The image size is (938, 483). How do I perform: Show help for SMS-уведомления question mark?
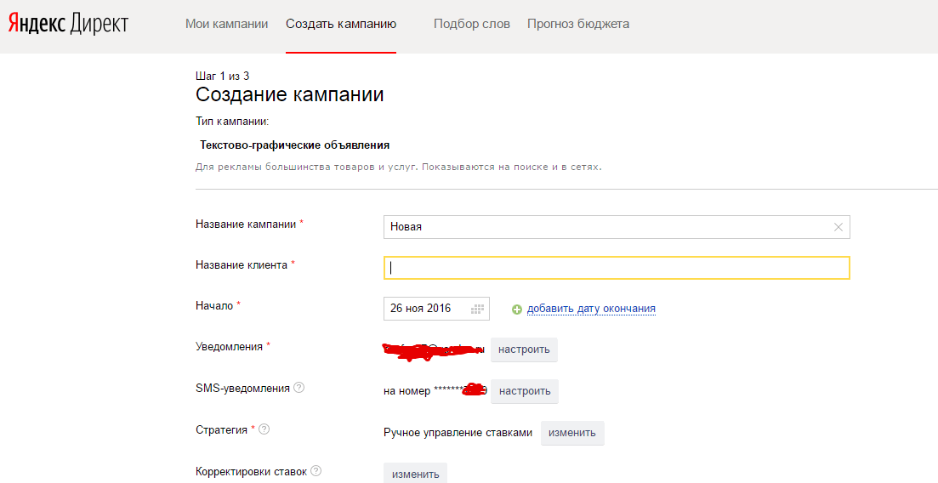point(298,388)
